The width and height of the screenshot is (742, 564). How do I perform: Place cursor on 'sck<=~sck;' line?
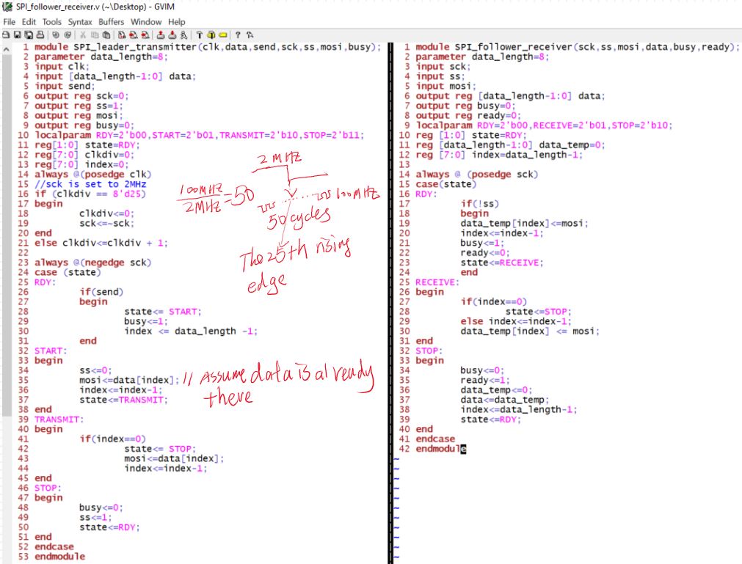(107, 223)
